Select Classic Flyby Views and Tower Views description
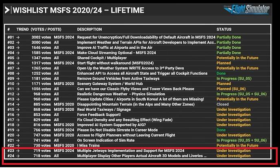This screenshot has width=280, height=168. tap(136, 89)
